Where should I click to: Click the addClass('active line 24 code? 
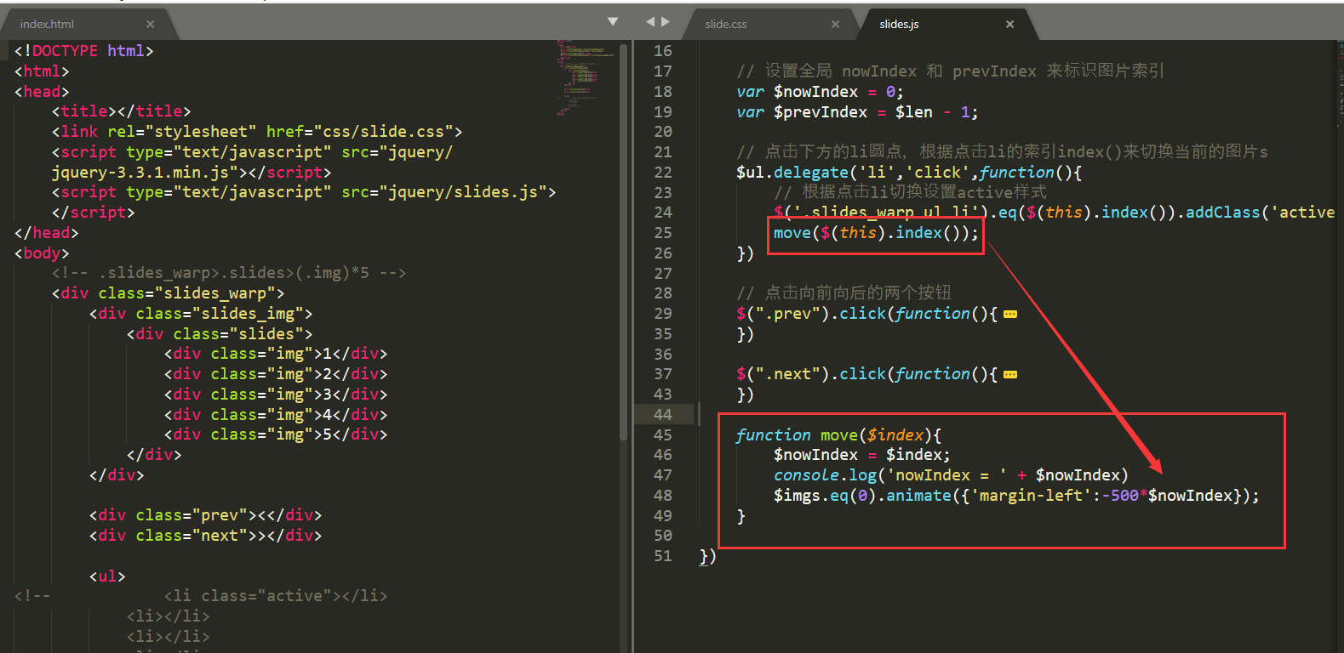1054,213
